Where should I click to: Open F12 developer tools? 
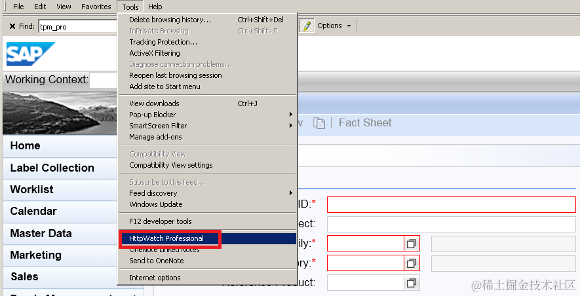208,221
